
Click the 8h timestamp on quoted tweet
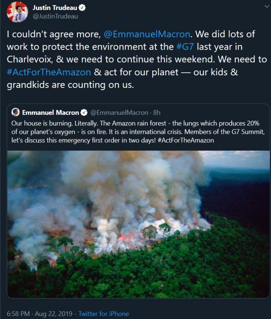tap(157, 113)
